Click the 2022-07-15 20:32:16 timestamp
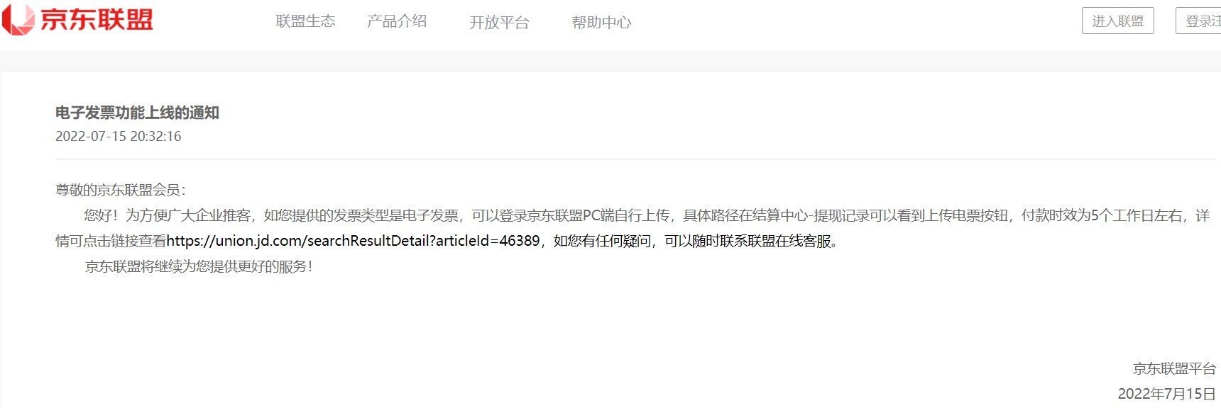 point(119,136)
